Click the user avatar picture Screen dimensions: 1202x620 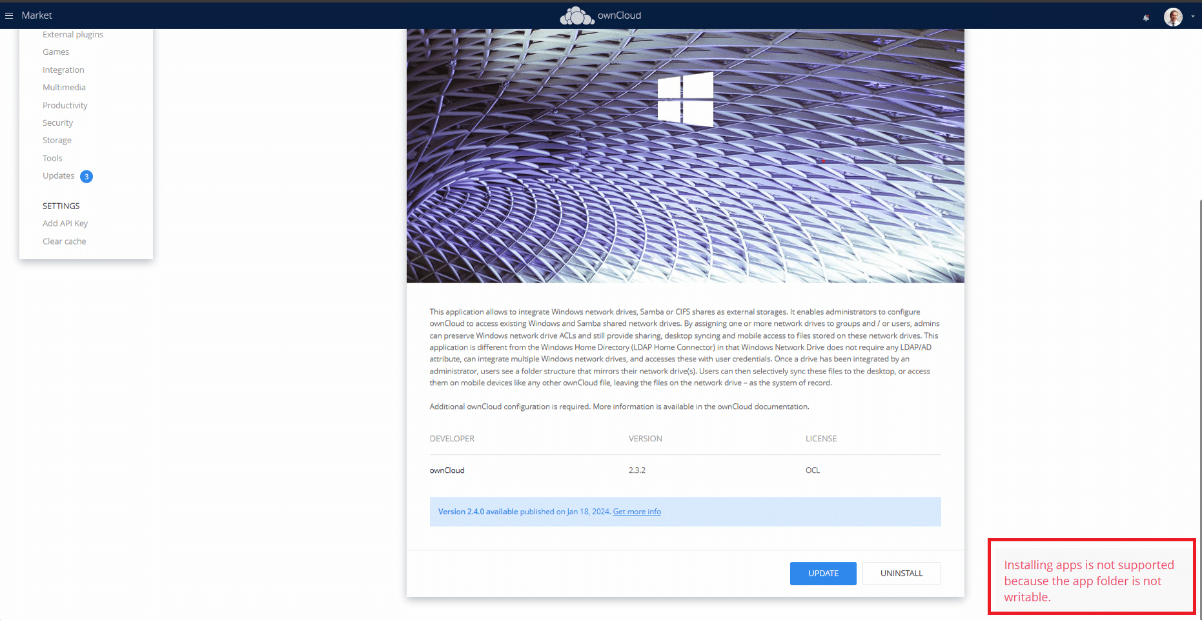[1173, 17]
